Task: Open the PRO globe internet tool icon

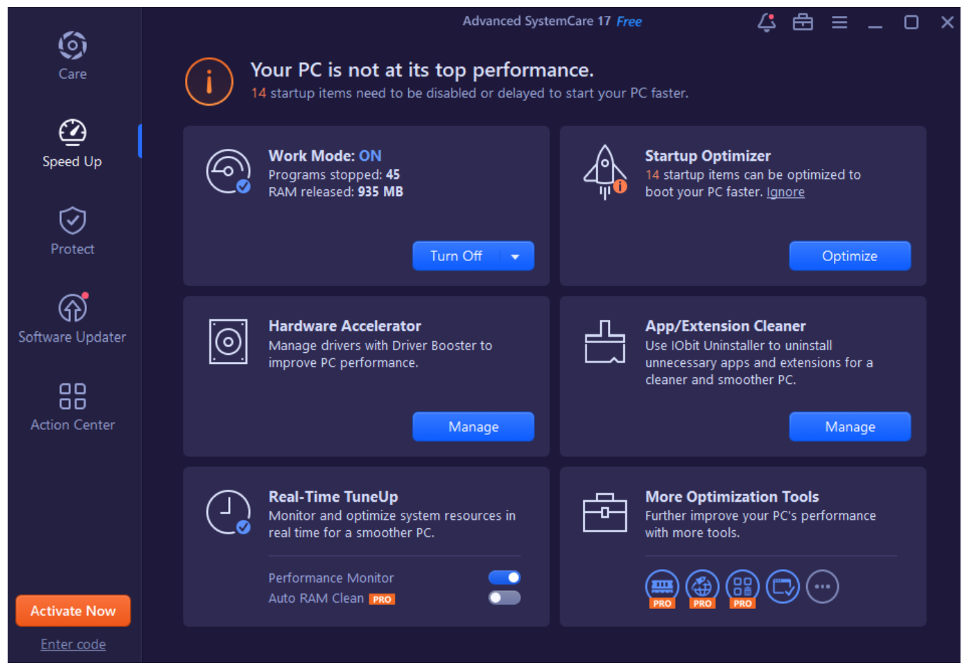Action: tap(702, 588)
